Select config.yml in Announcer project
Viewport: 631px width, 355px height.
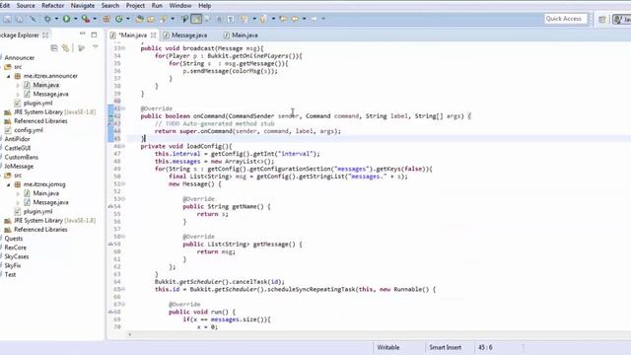[x=29, y=130]
